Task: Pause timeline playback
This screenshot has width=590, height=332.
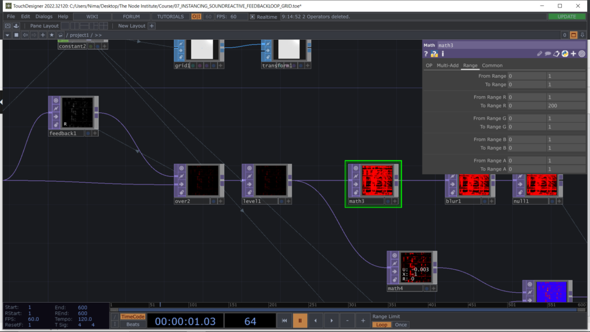Action: [300, 320]
